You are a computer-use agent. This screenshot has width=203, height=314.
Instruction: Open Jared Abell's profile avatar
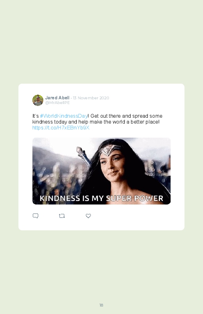click(38, 100)
